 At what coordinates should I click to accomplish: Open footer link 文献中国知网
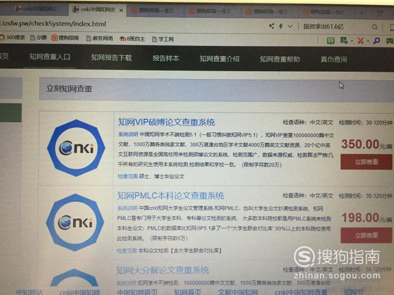pos(238,292)
